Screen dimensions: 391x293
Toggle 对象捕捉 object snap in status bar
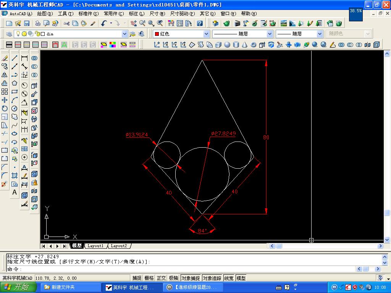click(x=191, y=278)
